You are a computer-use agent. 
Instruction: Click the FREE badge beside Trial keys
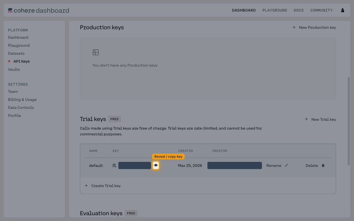tap(114, 119)
